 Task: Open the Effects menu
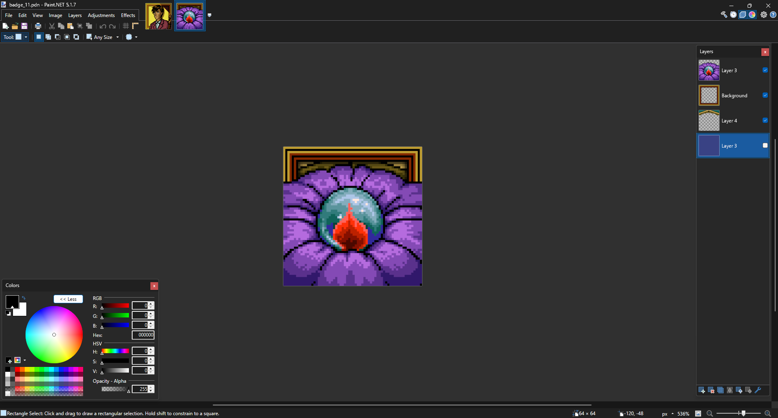tap(128, 15)
